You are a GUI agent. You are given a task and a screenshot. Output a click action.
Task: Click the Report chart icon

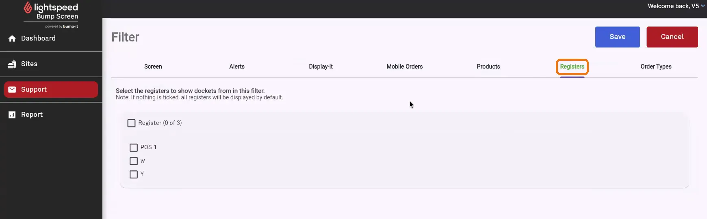coord(12,115)
